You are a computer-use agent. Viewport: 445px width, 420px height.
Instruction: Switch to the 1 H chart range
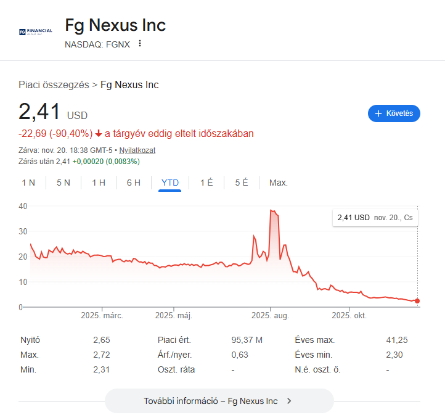pos(99,183)
